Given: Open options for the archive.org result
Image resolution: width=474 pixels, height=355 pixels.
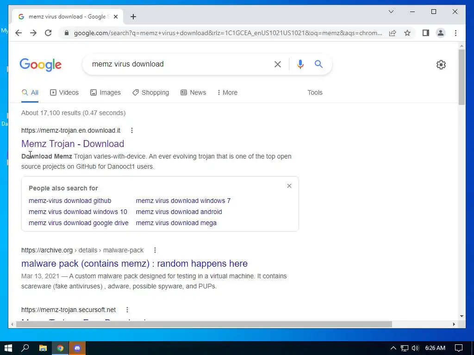Looking at the screenshot, I should (x=155, y=250).
